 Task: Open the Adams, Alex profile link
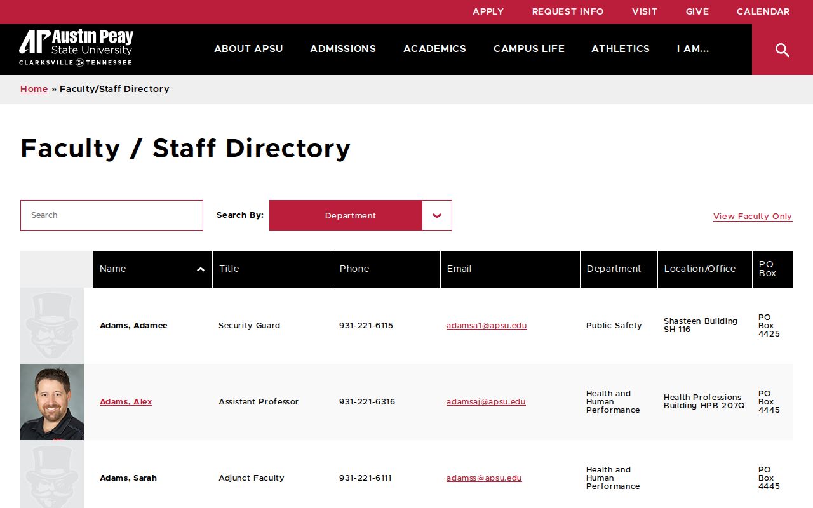click(126, 402)
